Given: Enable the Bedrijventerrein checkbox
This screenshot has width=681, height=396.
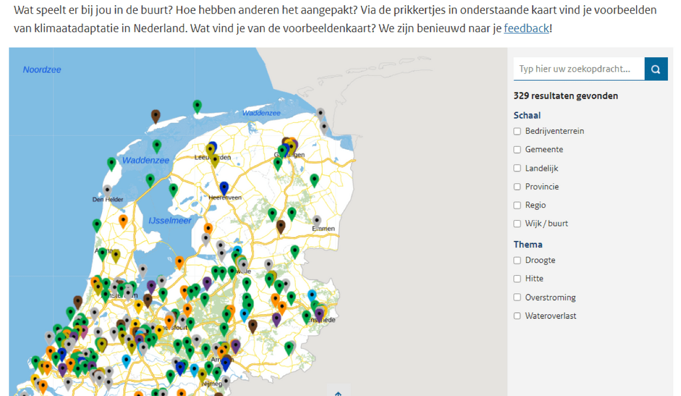Looking at the screenshot, I should click(x=517, y=131).
